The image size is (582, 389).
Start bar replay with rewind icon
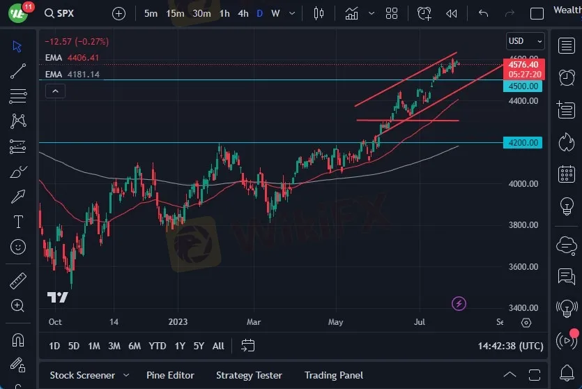click(452, 13)
